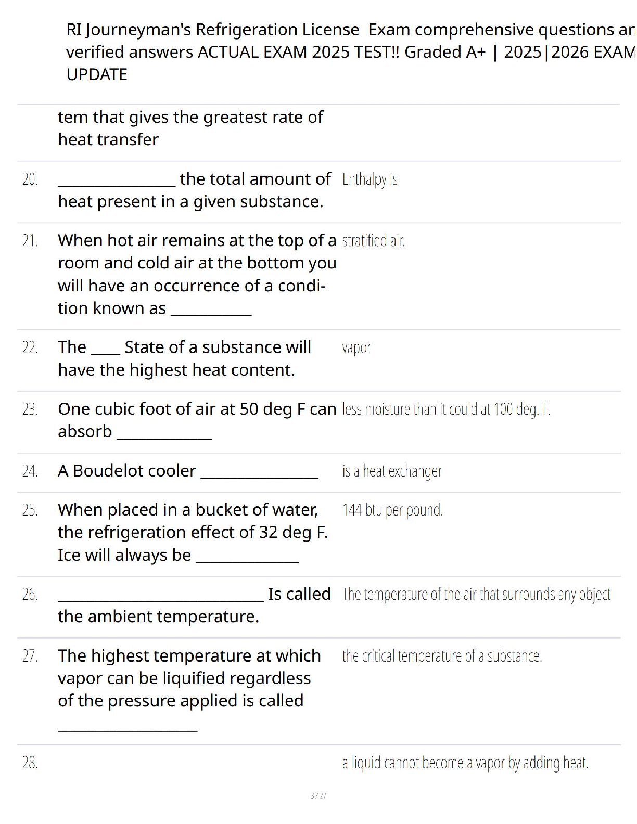The height and width of the screenshot is (824, 637).
Task: Select the "stratified air." answer text
Action: pyautogui.click(x=373, y=241)
